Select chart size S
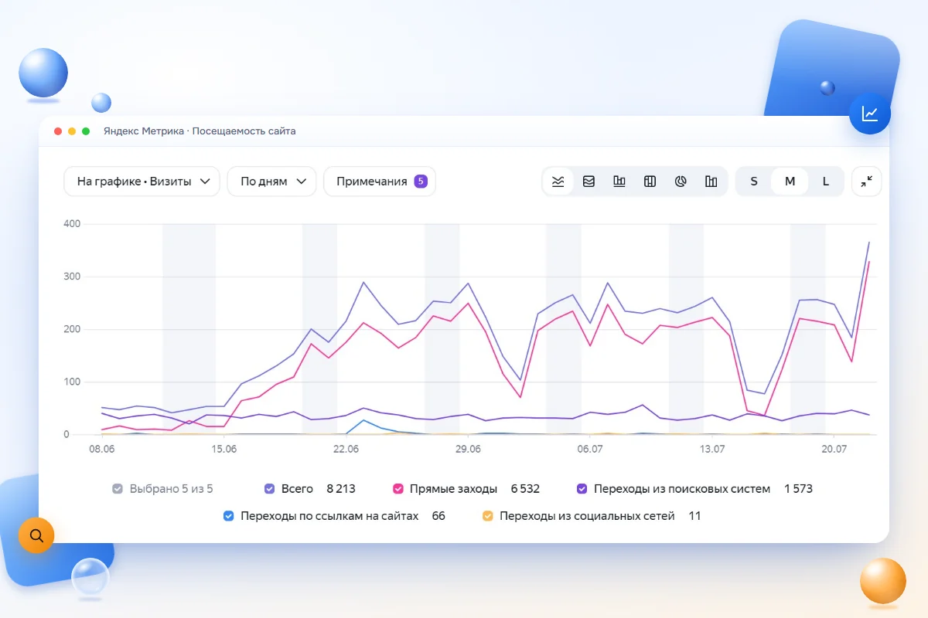 [x=754, y=182]
